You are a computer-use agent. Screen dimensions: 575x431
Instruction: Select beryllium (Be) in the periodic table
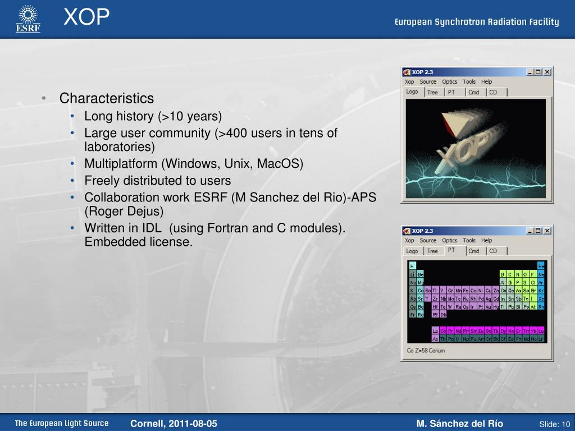(420, 274)
